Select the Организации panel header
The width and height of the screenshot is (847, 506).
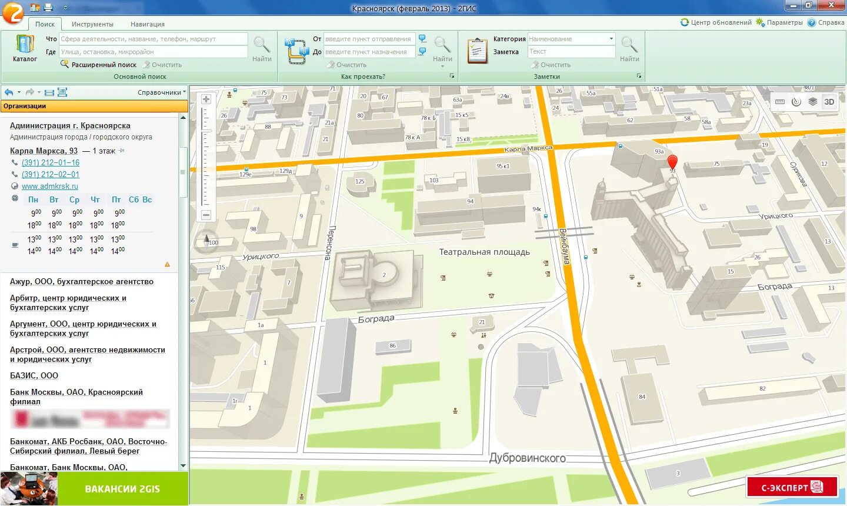point(94,106)
